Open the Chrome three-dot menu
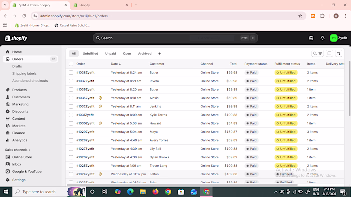 pyautogui.click(x=345, y=16)
